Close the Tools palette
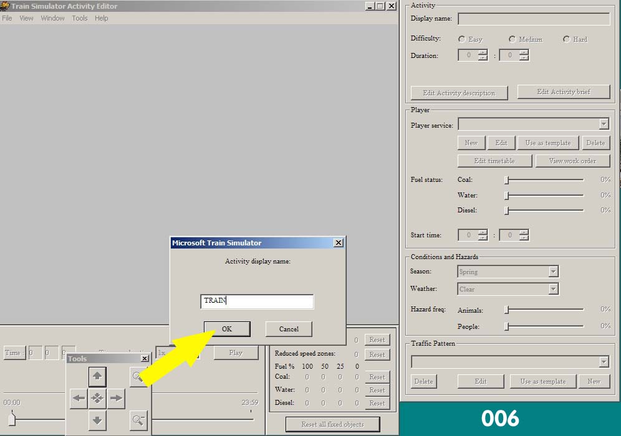 (145, 358)
